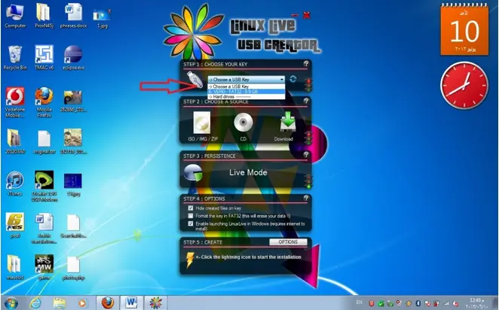Open the Etisalat 3.5G USB Modem shortcut
The image size is (499, 310).
click(x=44, y=186)
